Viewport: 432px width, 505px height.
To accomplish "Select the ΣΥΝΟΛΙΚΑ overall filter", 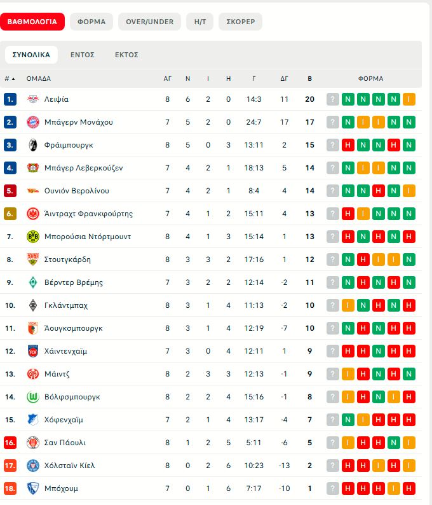I will (x=31, y=55).
